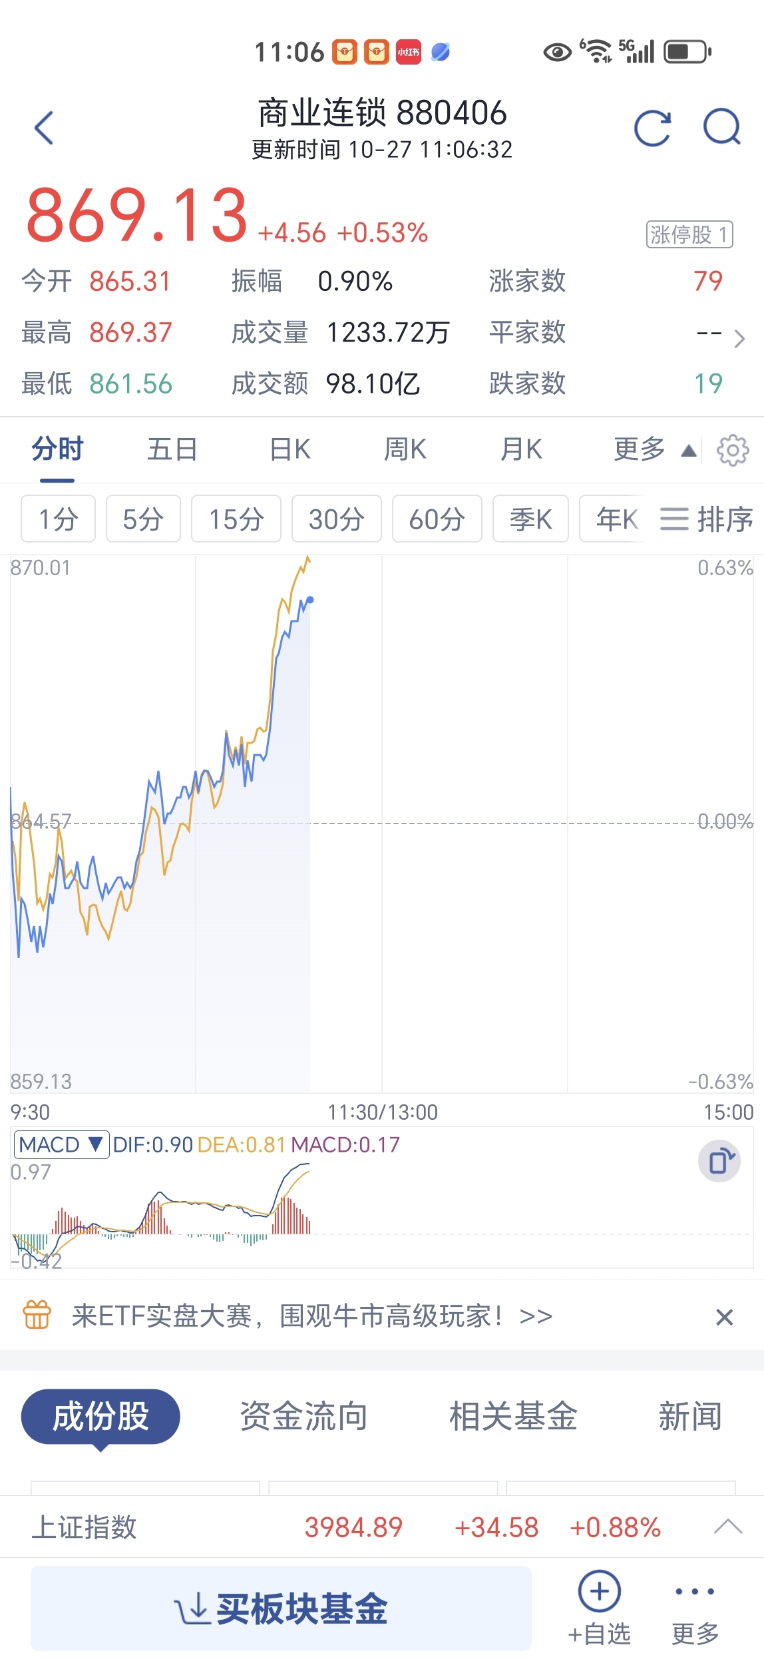This screenshot has width=764, height=1659.
Task: Select the 60分 period chip
Action: [x=437, y=519]
